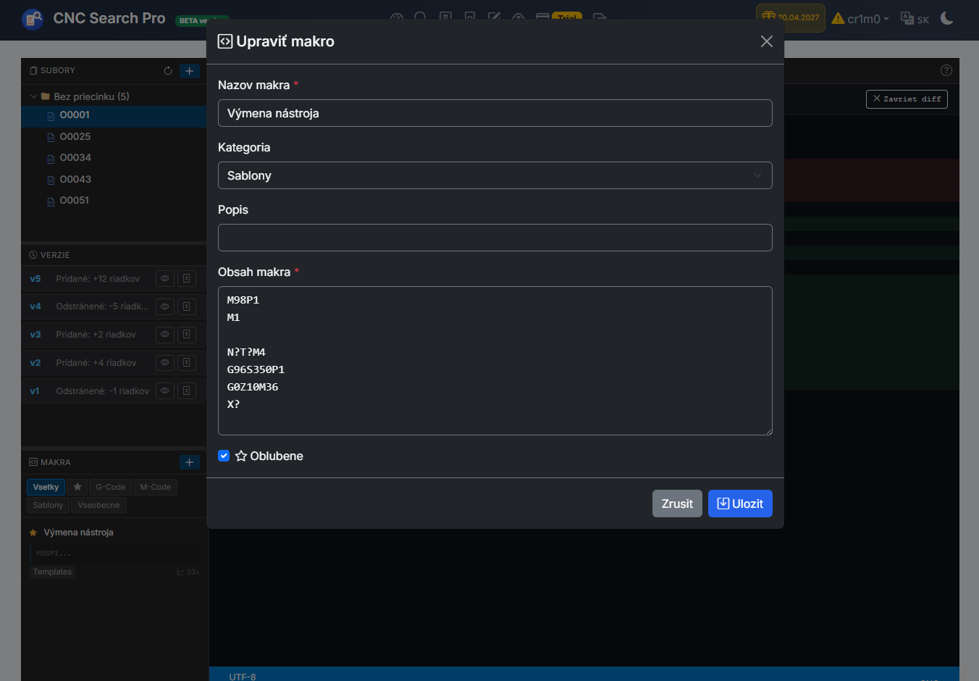Preview version v5 with eye icon
Viewport: 979px width, 681px height.
[x=165, y=279]
